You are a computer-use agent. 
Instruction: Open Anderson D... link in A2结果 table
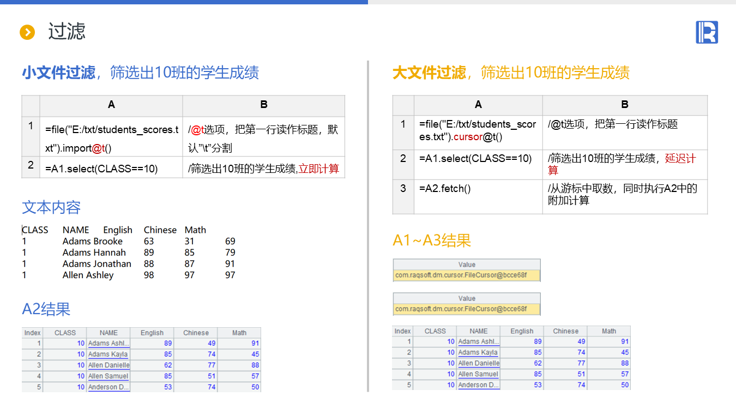tap(108, 387)
